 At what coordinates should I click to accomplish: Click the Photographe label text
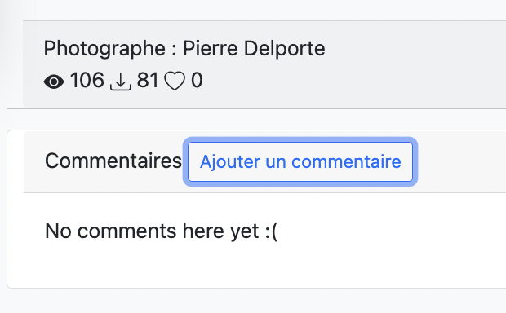[104, 50]
